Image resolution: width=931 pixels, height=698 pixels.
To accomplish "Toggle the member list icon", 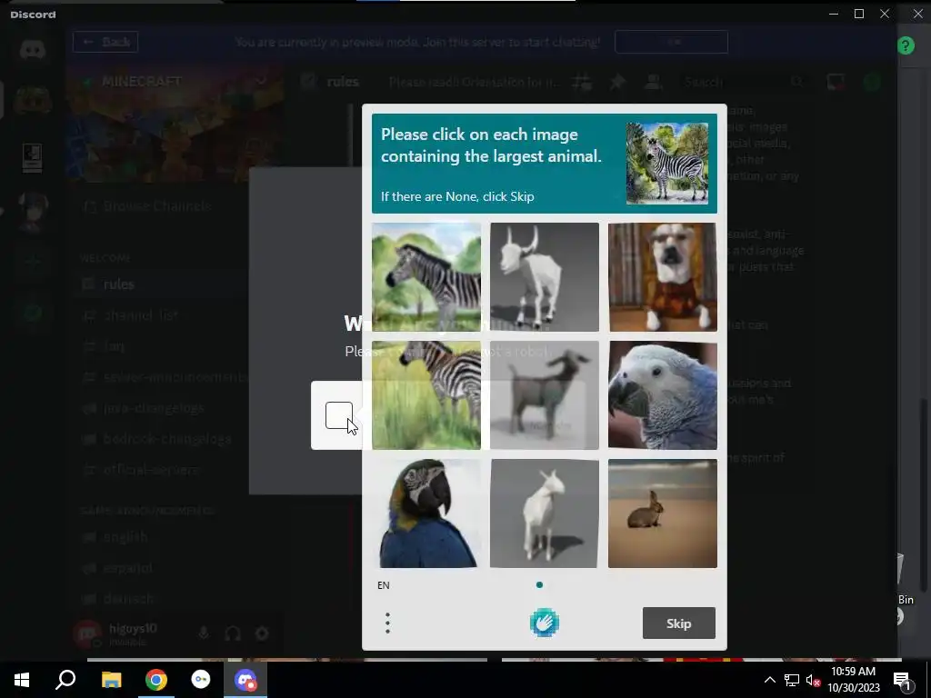I will (x=653, y=82).
